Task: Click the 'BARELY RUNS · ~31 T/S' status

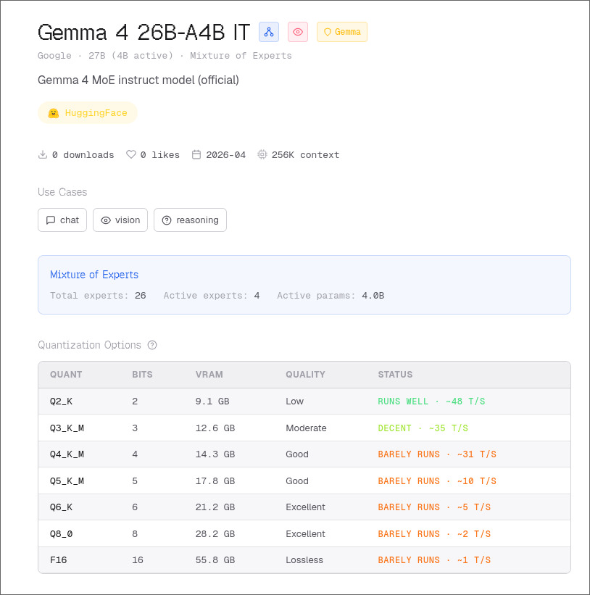Action: 437,454
